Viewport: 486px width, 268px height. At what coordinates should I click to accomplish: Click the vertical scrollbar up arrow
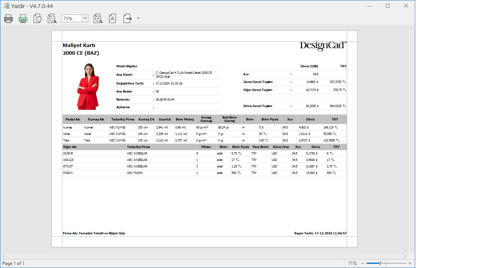(411, 28)
